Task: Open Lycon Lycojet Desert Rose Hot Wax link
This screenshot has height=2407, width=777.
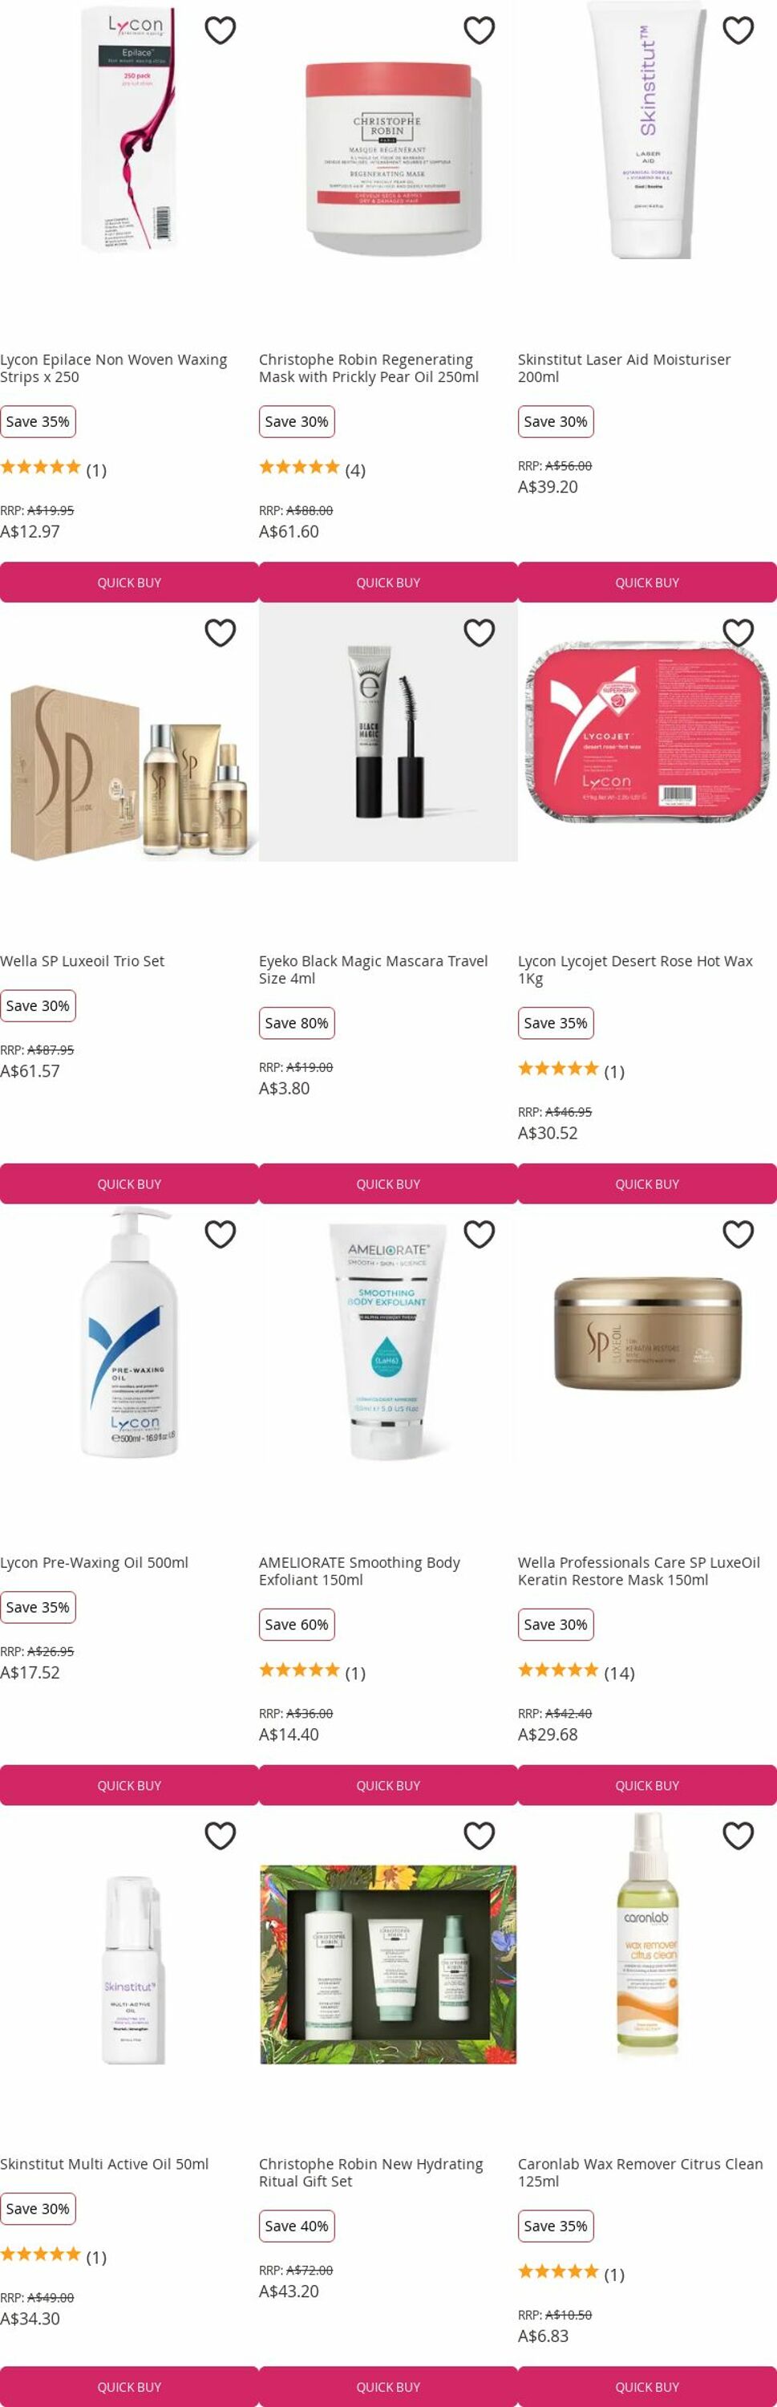Action: click(635, 969)
